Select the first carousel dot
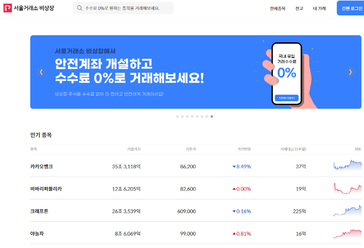The width and height of the screenshot is (364, 248). coord(178,117)
